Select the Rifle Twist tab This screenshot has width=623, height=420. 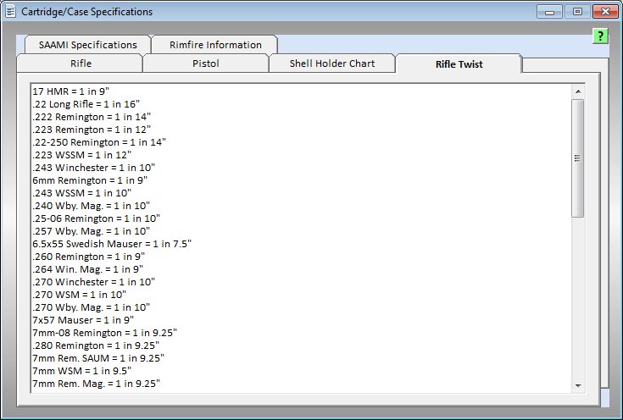(459, 64)
